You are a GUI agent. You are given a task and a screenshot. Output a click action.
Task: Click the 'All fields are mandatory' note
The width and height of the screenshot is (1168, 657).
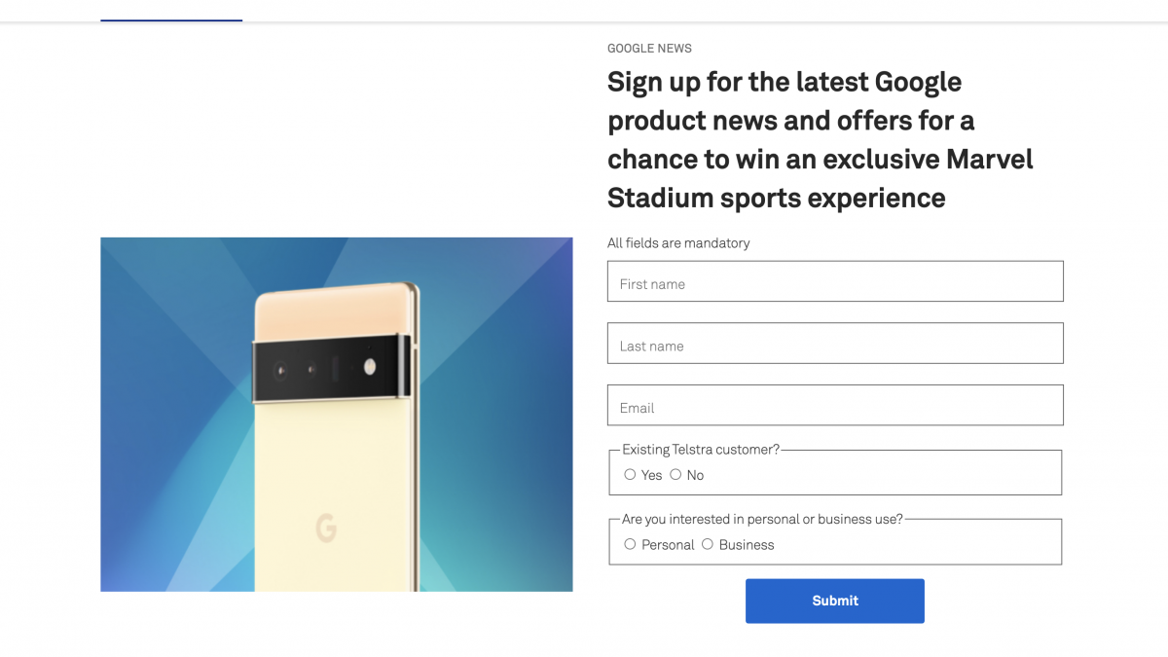tap(678, 243)
